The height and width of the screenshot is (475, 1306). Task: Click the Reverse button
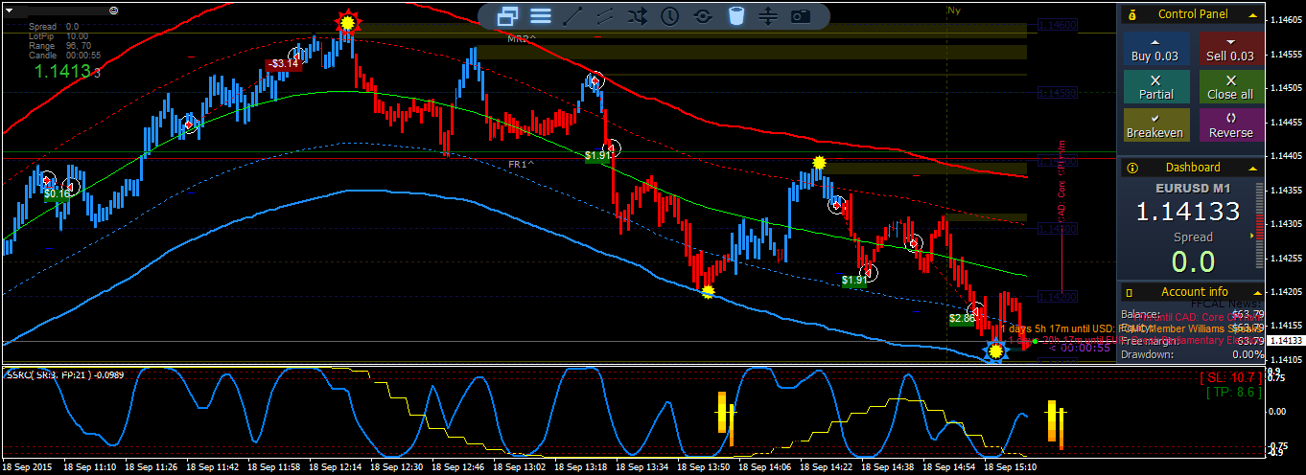[x=1231, y=125]
